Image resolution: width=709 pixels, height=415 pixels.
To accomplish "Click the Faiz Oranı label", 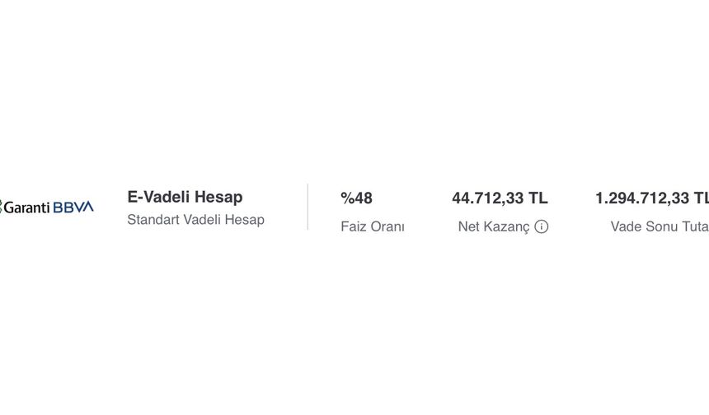I will pyautogui.click(x=373, y=226).
